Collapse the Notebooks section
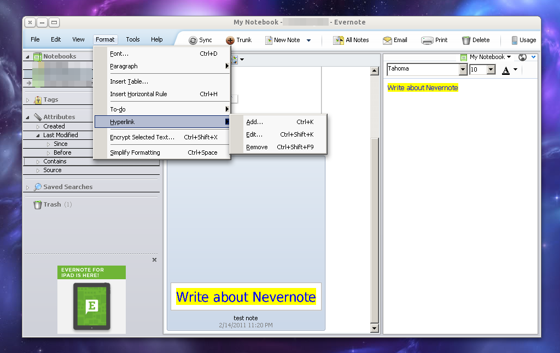Image resolution: width=560 pixels, height=353 pixels. [x=27, y=57]
